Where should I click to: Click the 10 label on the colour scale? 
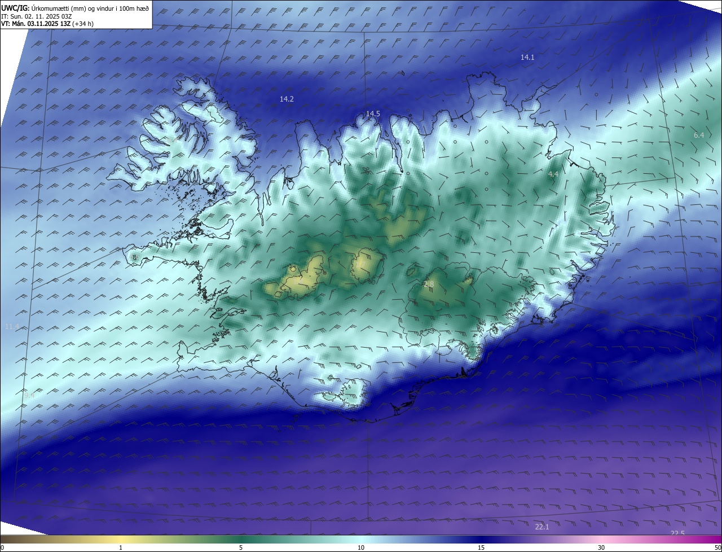click(361, 547)
